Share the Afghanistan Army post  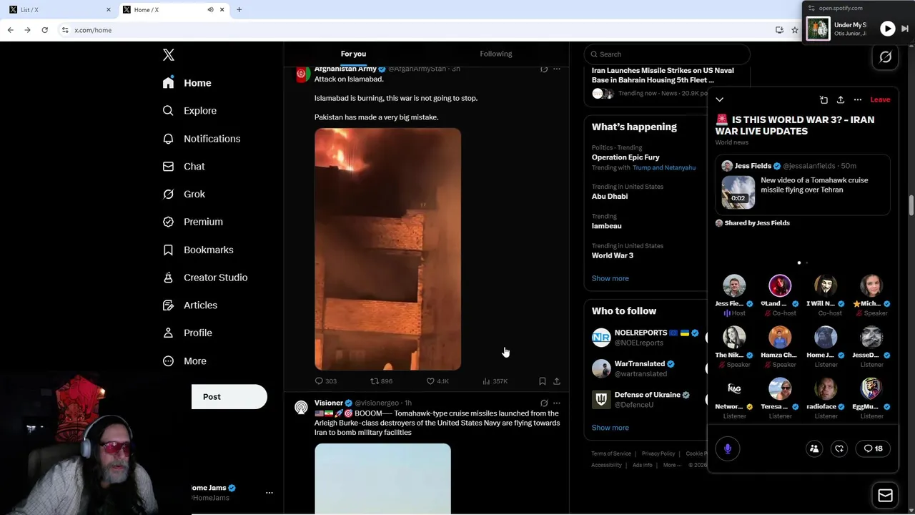click(x=557, y=381)
